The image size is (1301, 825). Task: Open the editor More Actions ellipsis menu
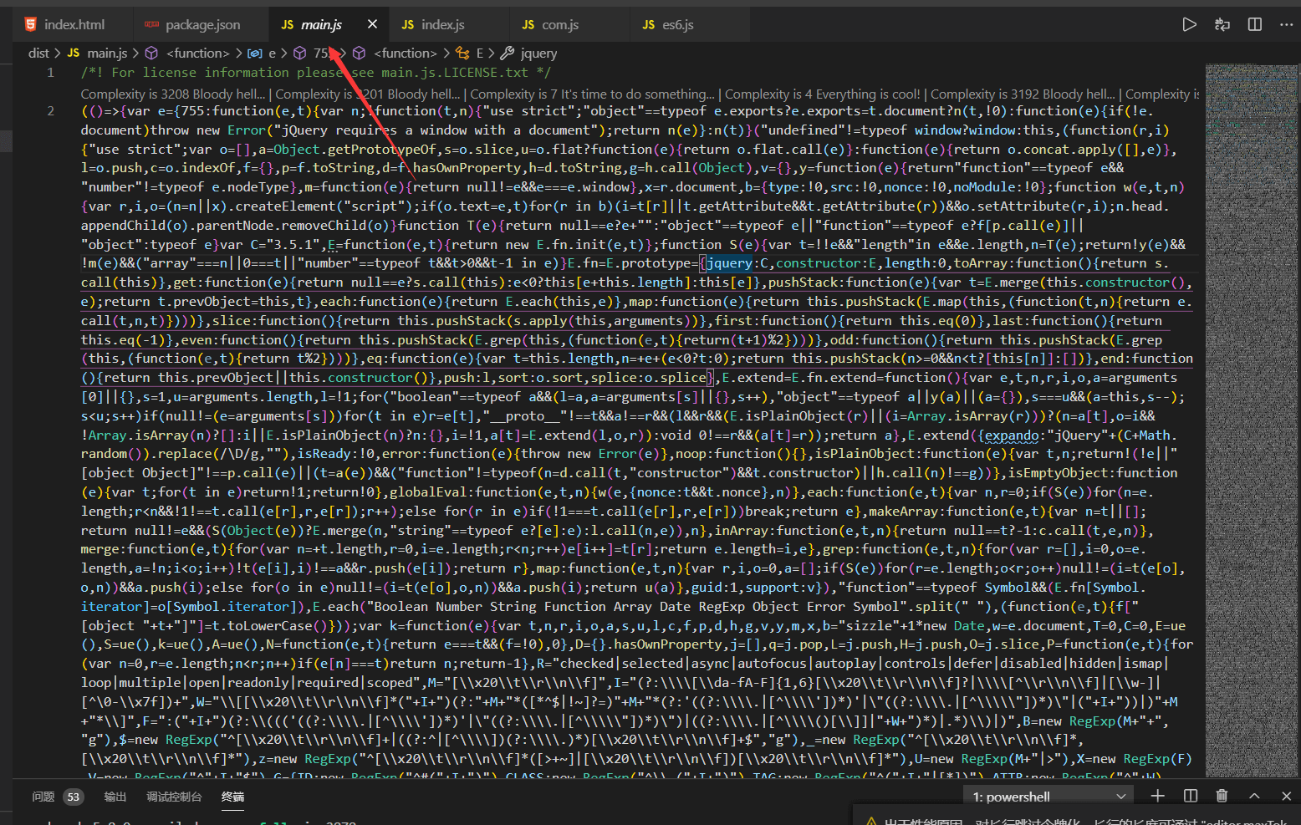[x=1286, y=24]
